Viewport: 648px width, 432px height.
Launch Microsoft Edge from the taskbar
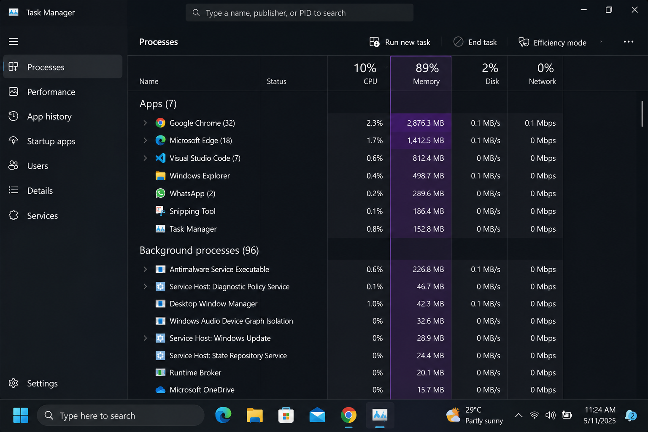223,416
